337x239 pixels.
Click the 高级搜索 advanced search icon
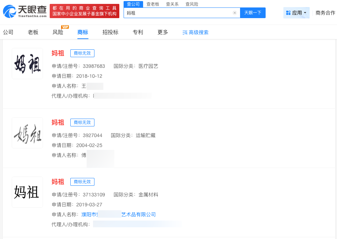tap(184, 32)
